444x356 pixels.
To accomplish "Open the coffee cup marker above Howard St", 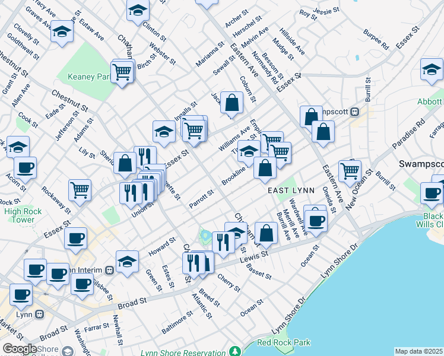I will pyautogui.click(x=75, y=239).
